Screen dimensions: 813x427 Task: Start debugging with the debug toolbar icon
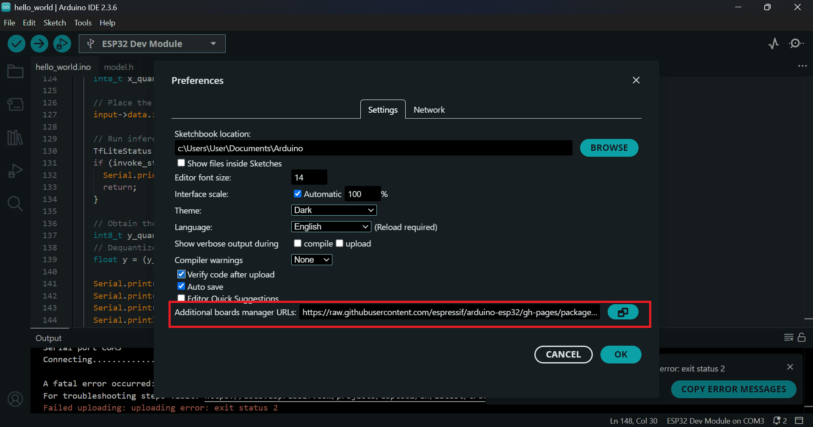pos(62,44)
